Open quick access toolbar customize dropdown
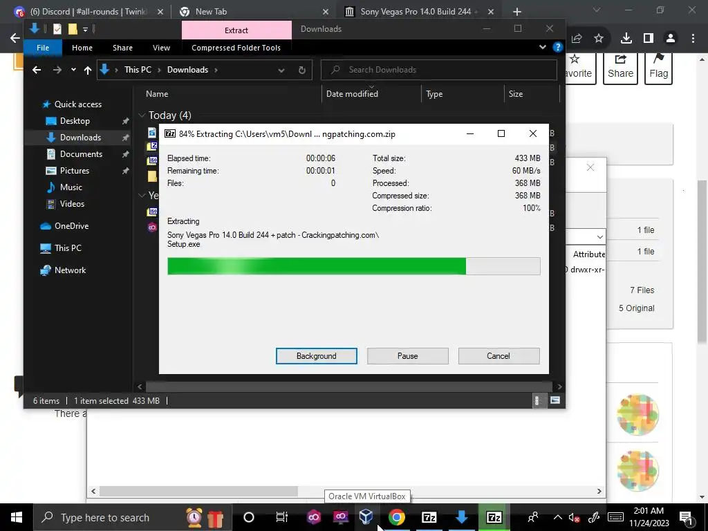Viewport: 708px width, 531px height. coord(85,30)
